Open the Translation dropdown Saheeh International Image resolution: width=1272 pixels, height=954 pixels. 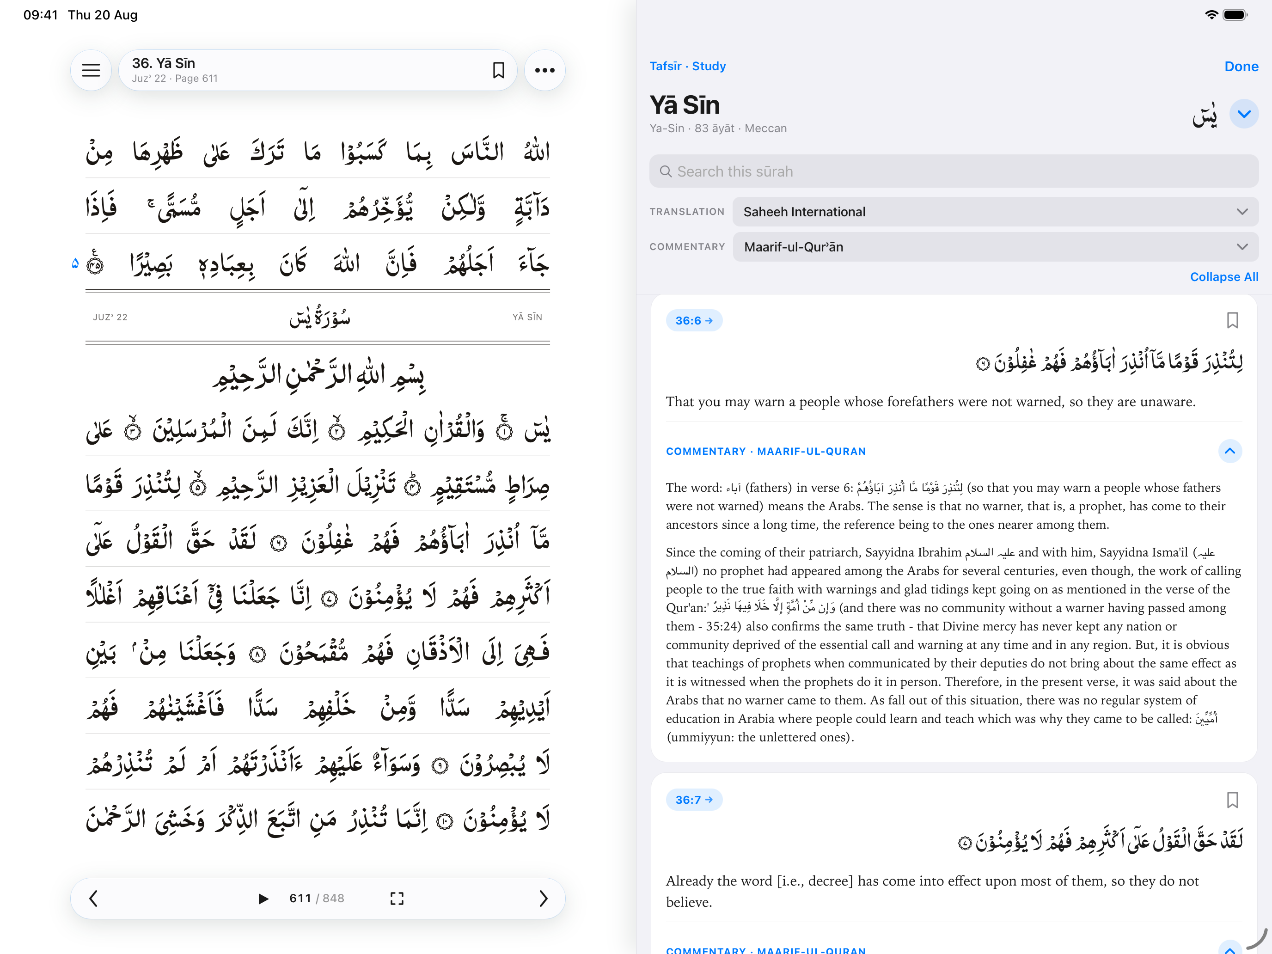pos(996,212)
